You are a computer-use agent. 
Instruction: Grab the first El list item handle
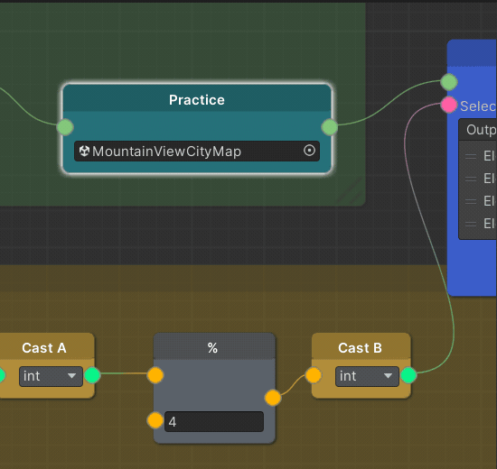[x=471, y=156]
